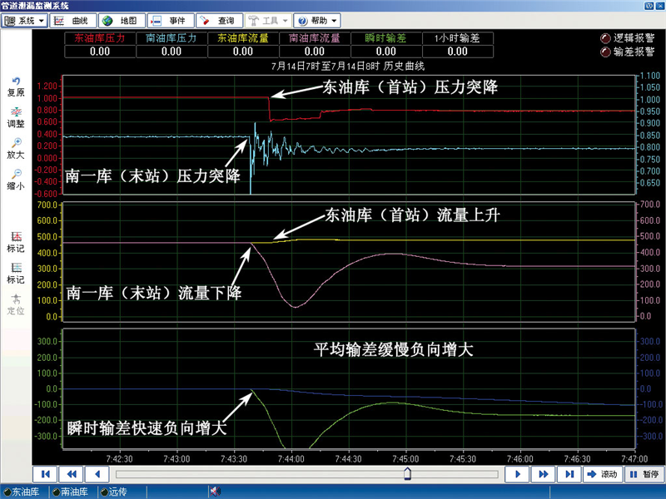Open the 地图 toolbar item
The width and height of the screenshot is (666, 499).
tap(121, 20)
